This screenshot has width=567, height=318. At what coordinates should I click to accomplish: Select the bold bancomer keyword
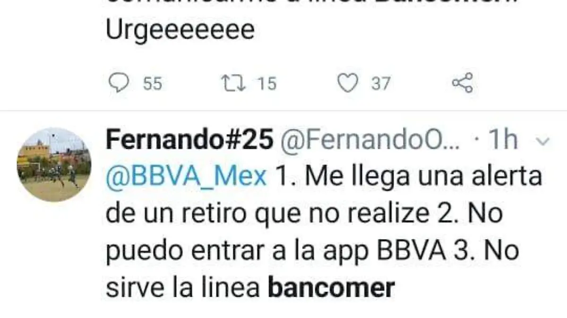tap(331, 287)
